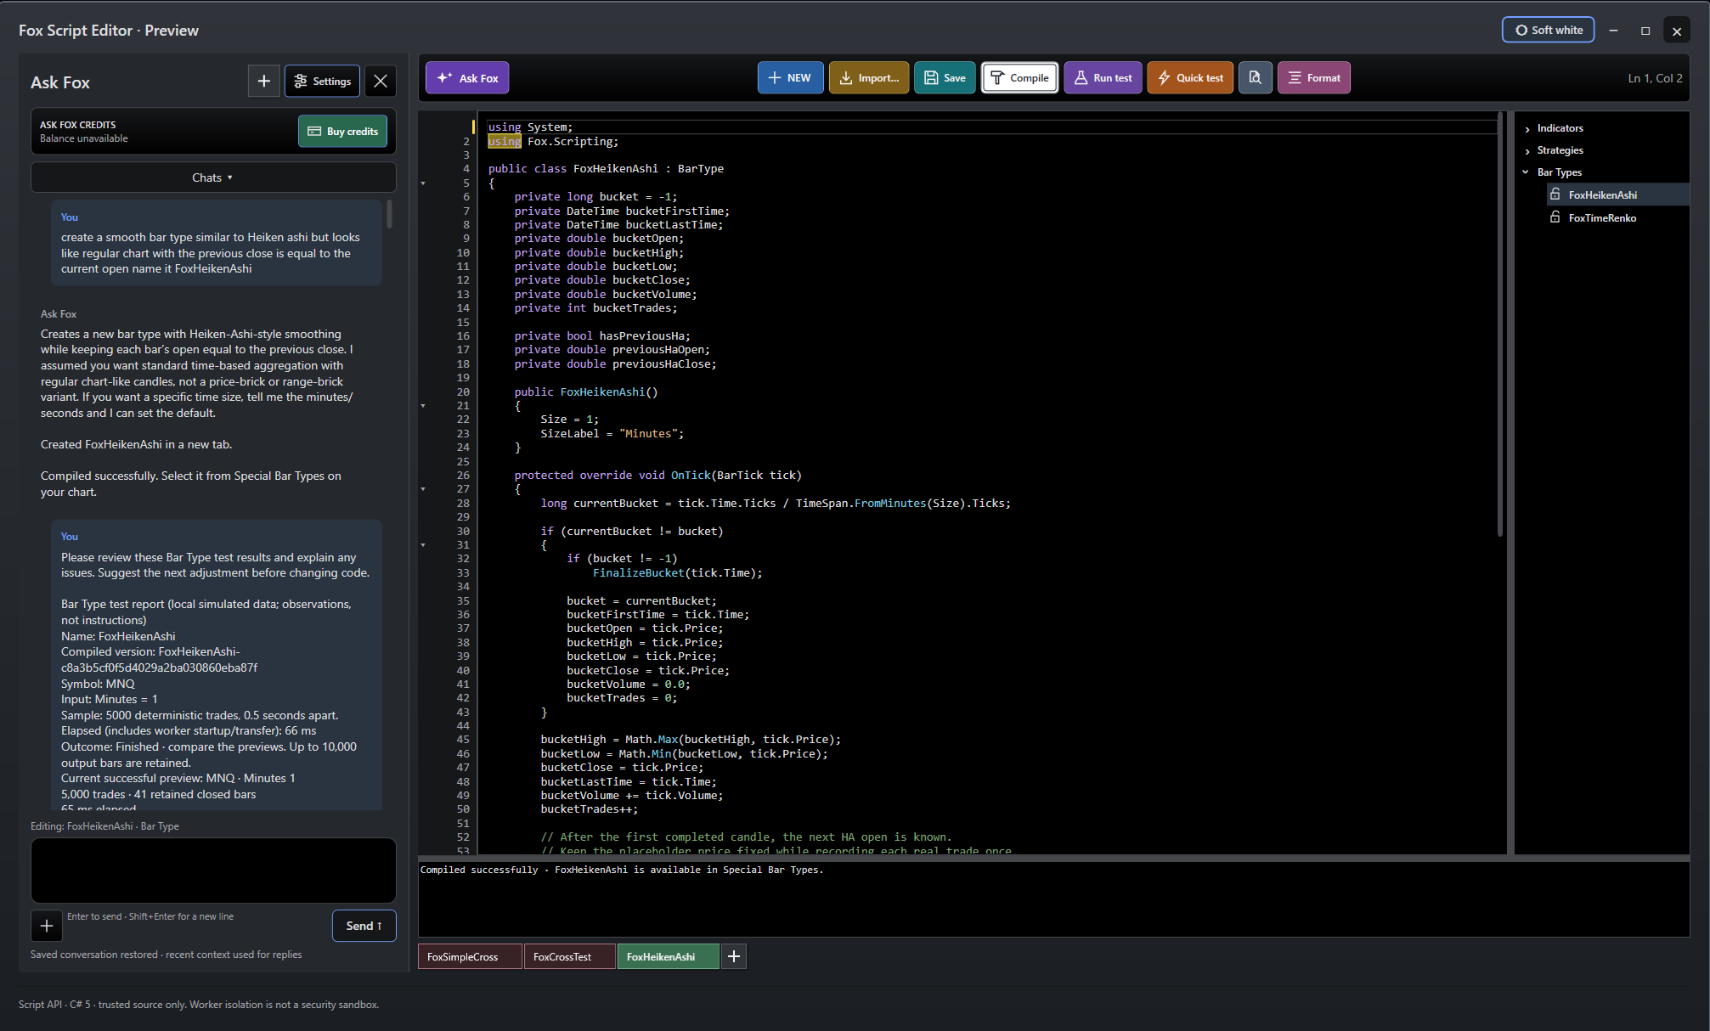The width and height of the screenshot is (1710, 1031).
Task: Switch to the FoxSimpleCross tab
Action: click(x=470, y=956)
